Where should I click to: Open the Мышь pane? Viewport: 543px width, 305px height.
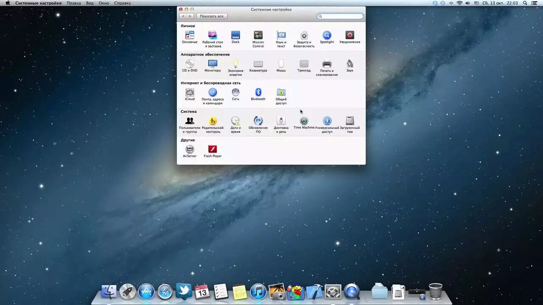tap(281, 66)
